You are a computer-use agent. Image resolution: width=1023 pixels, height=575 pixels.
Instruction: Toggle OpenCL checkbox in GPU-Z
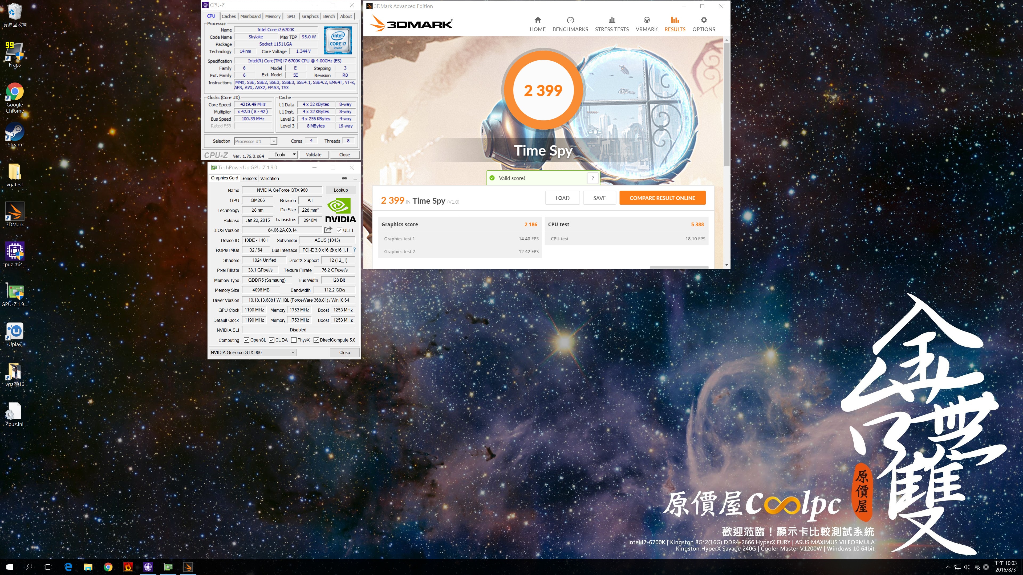[247, 340]
